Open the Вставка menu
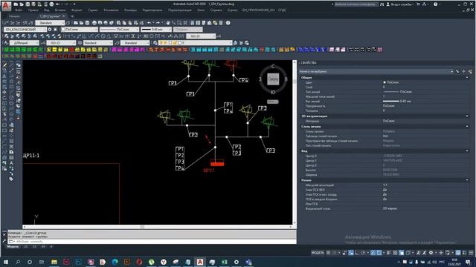Image resolution: width=476 pixels, height=267 pixels. (x=60, y=10)
